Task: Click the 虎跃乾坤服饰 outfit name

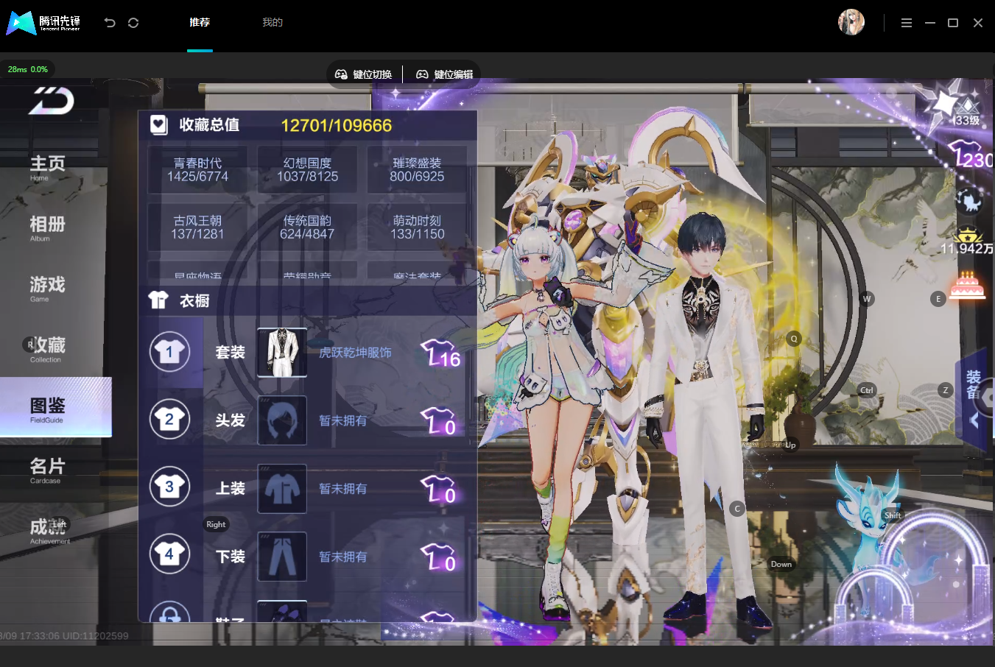Action: click(355, 353)
